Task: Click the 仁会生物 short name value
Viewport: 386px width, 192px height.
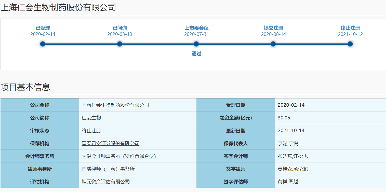Action: click(91, 118)
